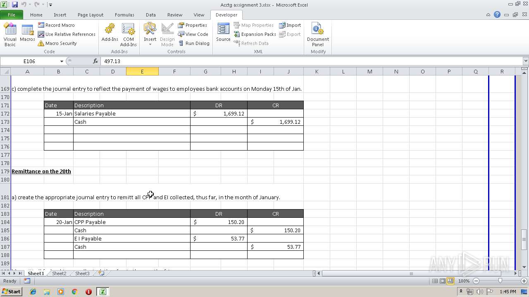This screenshot has height=297, width=529.
Task: Switch to the View tab
Action: tap(199, 15)
